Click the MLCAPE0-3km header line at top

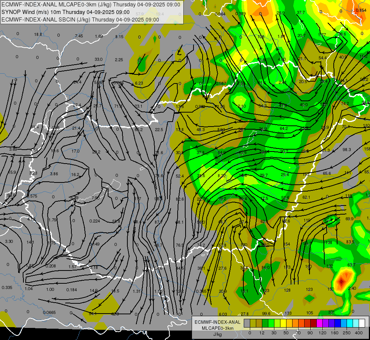[x=91, y=5]
